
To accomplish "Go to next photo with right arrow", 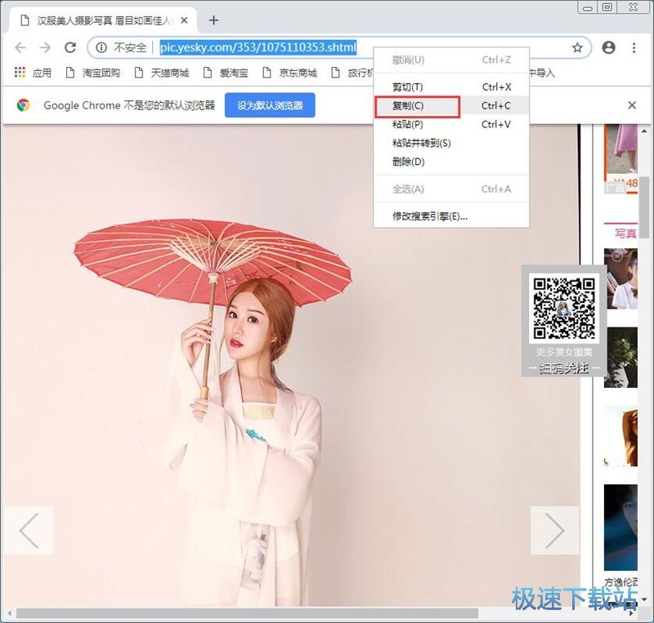I will tap(554, 531).
